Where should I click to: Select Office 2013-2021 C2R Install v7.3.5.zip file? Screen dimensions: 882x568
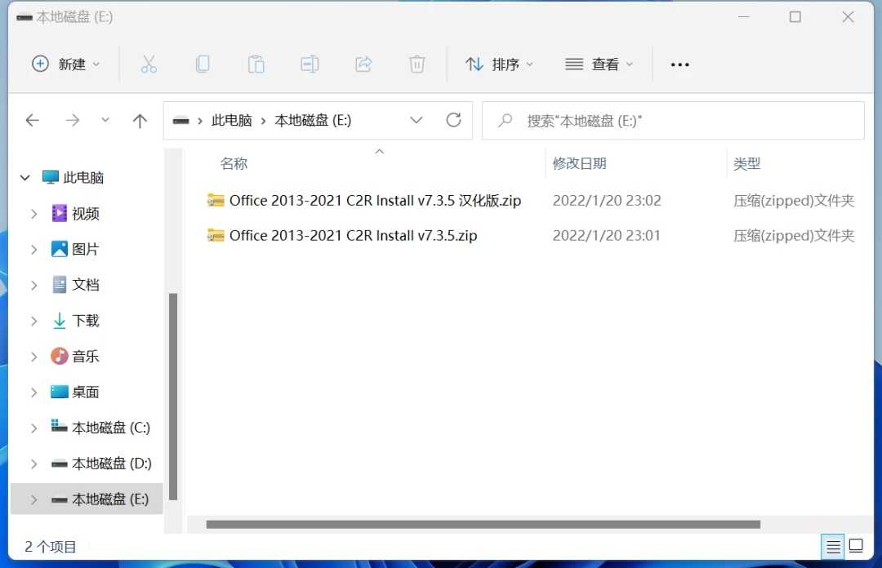(x=354, y=236)
